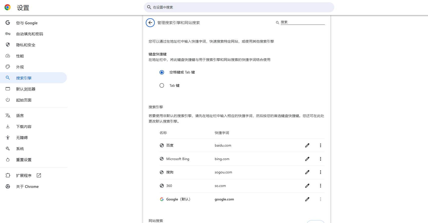Click the key icon for autofill and passwords
The height and width of the screenshot is (223, 428).
[8, 34]
